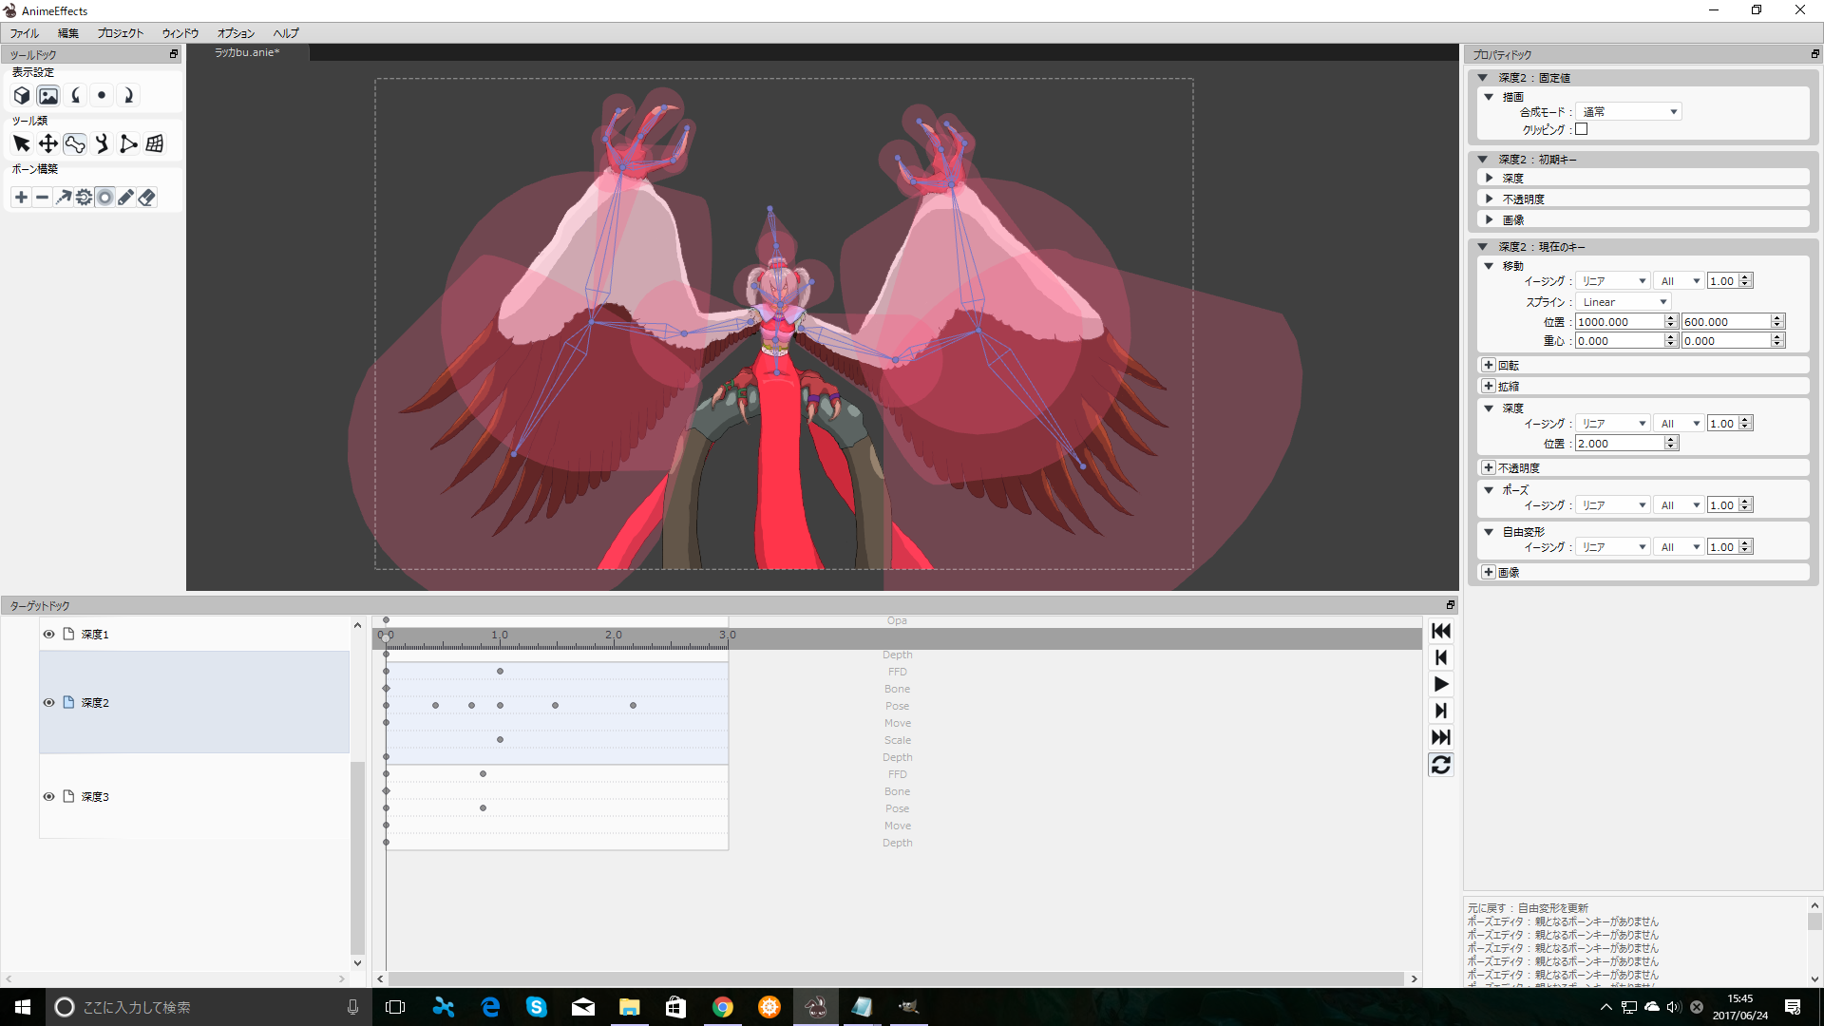The image size is (1824, 1026).
Task: Select the triangle polygon tool
Action: click(128, 144)
